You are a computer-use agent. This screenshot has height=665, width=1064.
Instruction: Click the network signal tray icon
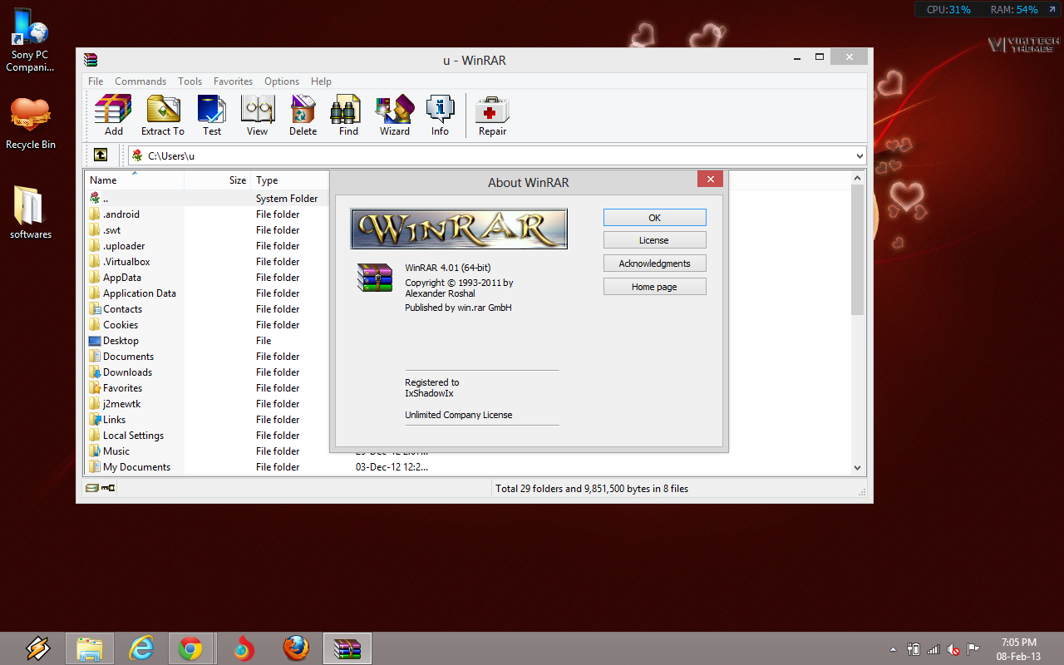[933, 649]
